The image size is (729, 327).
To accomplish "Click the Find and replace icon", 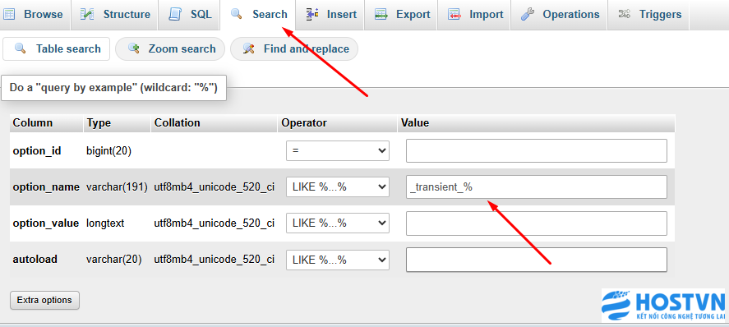I will coord(249,48).
